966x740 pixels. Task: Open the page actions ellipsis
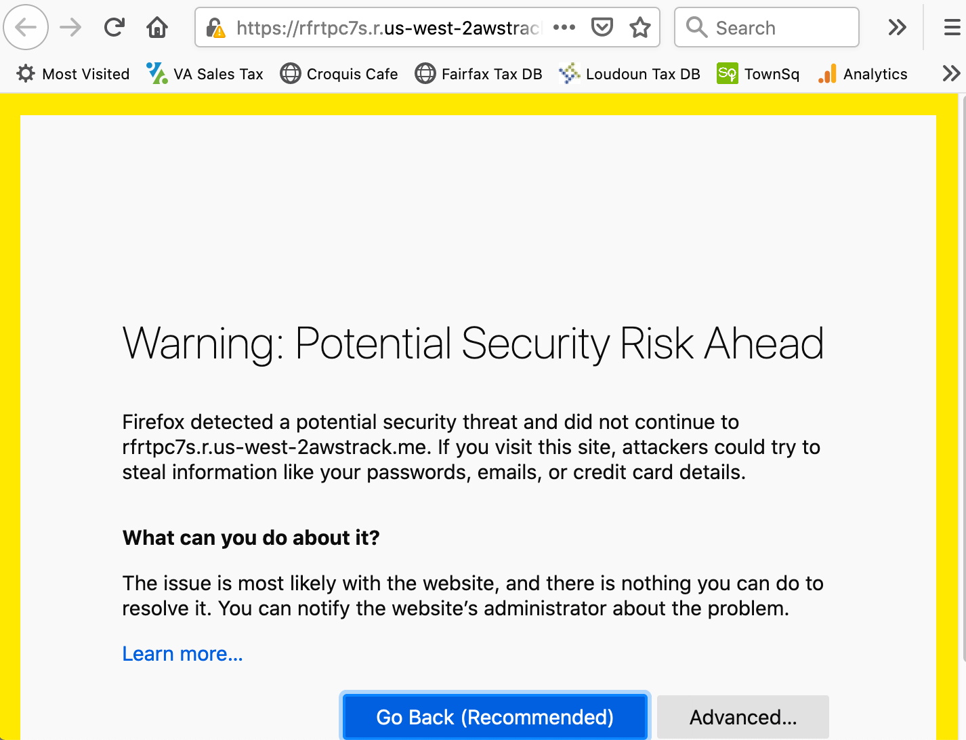click(564, 27)
